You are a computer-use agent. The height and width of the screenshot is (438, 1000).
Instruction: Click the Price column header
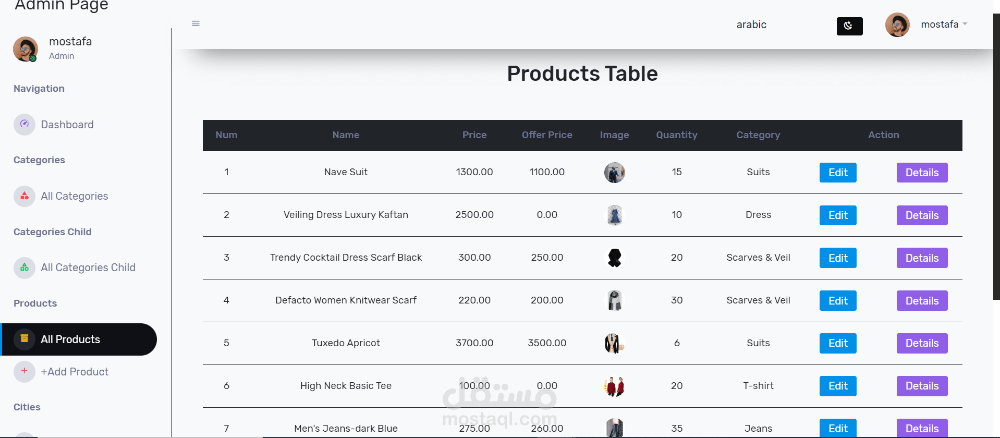pyautogui.click(x=474, y=135)
